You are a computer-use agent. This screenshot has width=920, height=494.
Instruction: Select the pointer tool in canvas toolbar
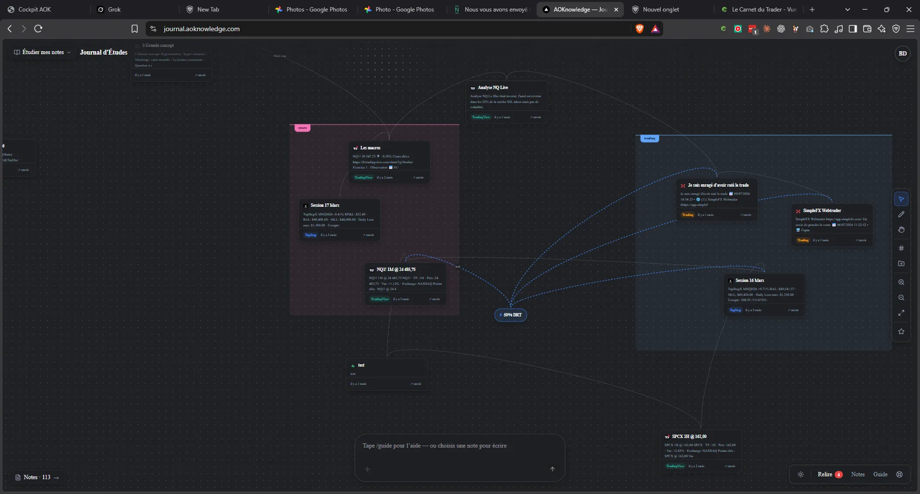point(901,199)
